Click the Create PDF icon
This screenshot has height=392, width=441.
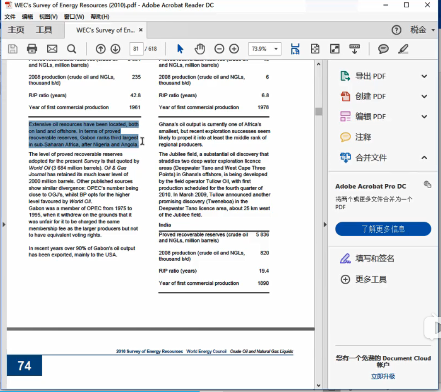tap(345, 96)
